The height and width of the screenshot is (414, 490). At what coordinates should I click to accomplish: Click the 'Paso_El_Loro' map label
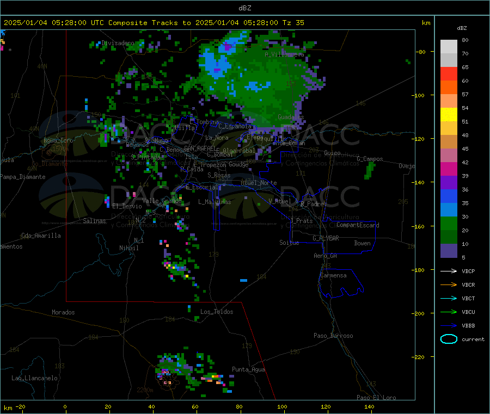click(x=376, y=398)
